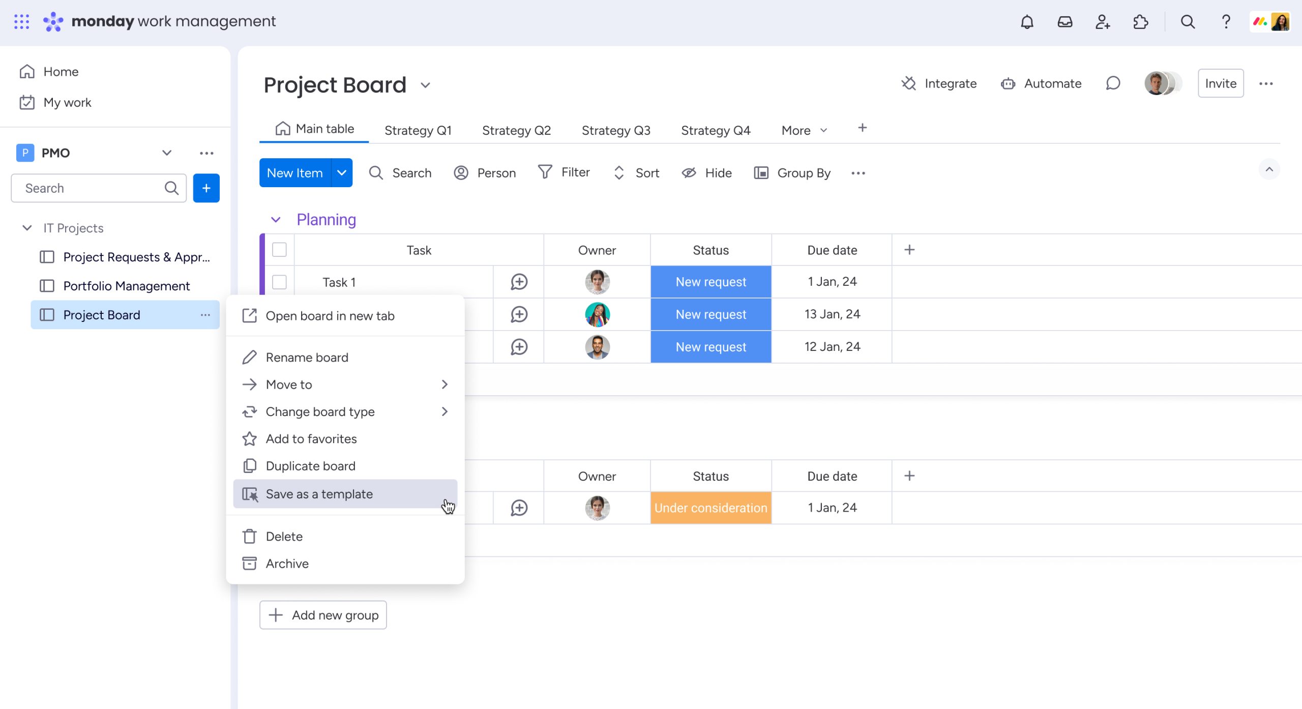The height and width of the screenshot is (709, 1302).
Task: Click the Search tool in board toolbar
Action: tap(400, 173)
